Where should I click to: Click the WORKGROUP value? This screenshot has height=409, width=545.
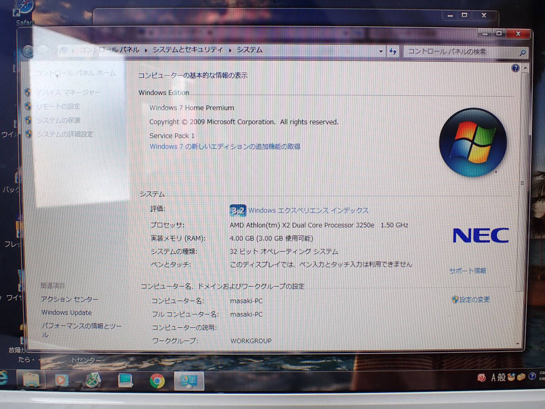pyautogui.click(x=251, y=341)
